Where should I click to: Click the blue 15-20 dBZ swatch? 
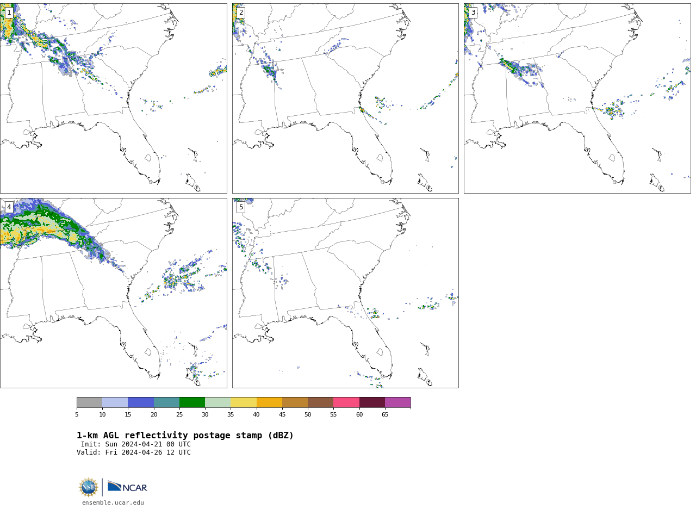pyautogui.click(x=141, y=402)
